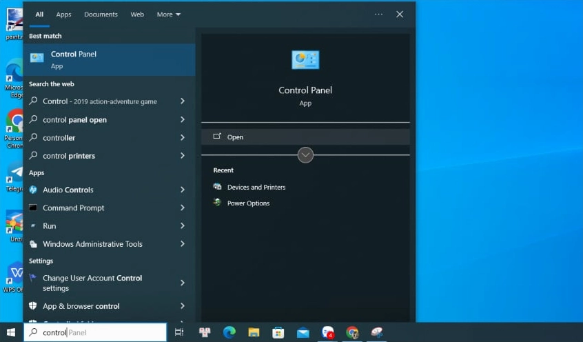
Task: Switch to the Documents tab
Action: tap(101, 14)
